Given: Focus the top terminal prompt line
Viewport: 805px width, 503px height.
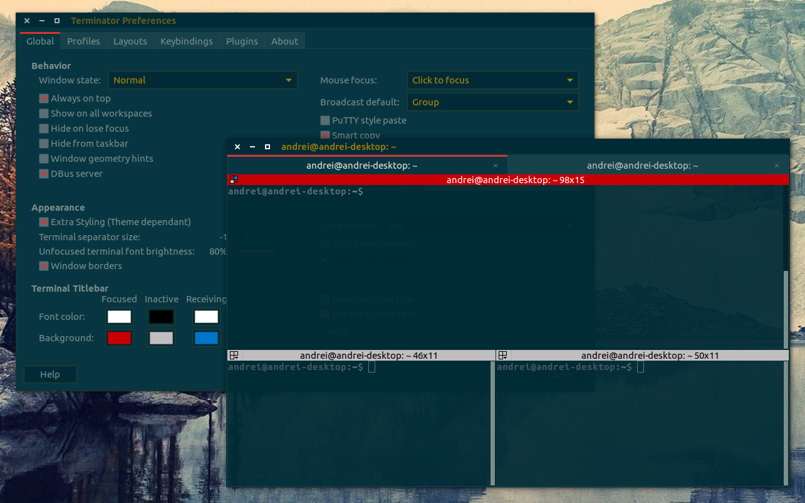Looking at the screenshot, I should (296, 191).
